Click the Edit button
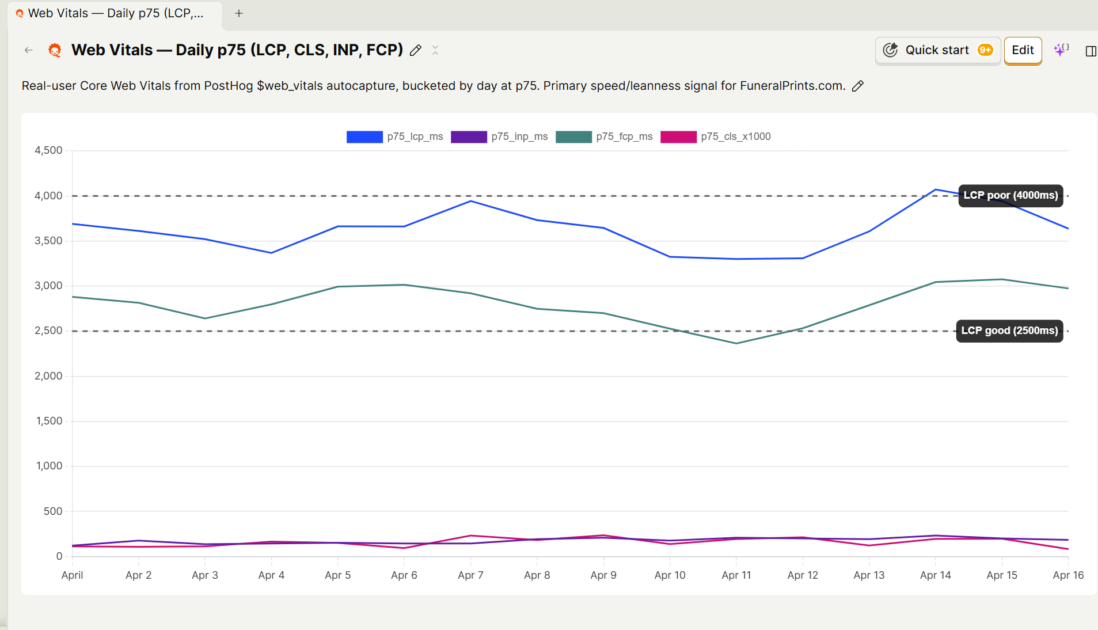Screen dimensions: 1098x630 click(1022, 50)
